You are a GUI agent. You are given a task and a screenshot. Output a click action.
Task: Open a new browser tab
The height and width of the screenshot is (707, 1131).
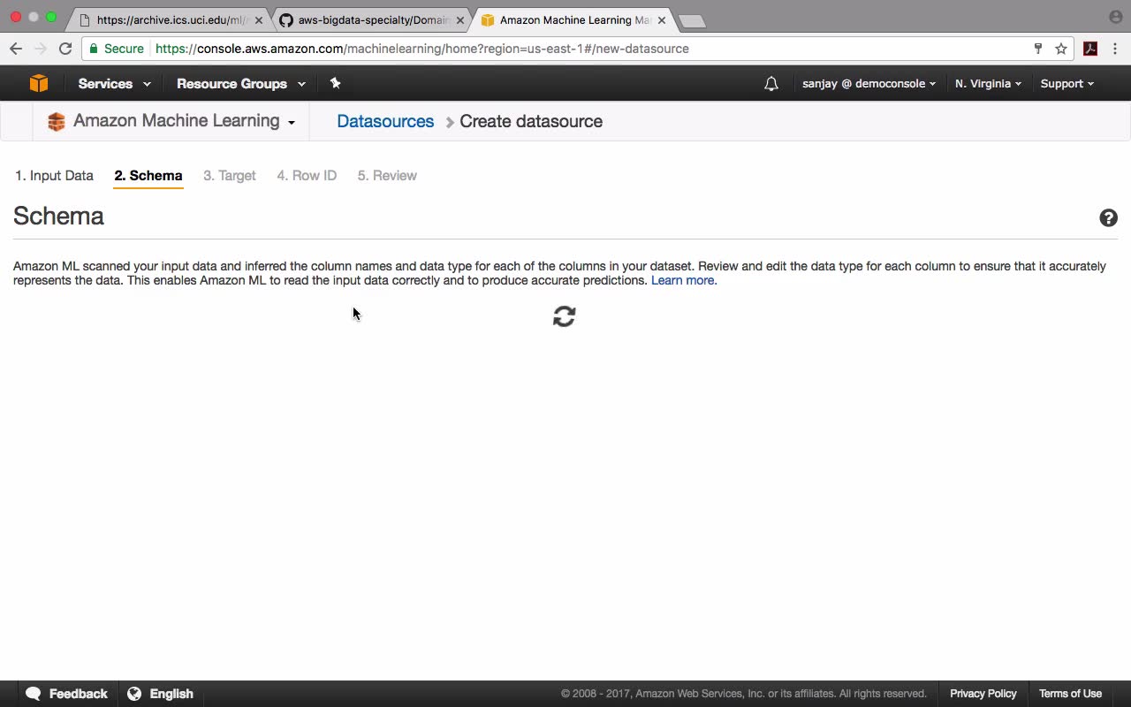pos(692,21)
